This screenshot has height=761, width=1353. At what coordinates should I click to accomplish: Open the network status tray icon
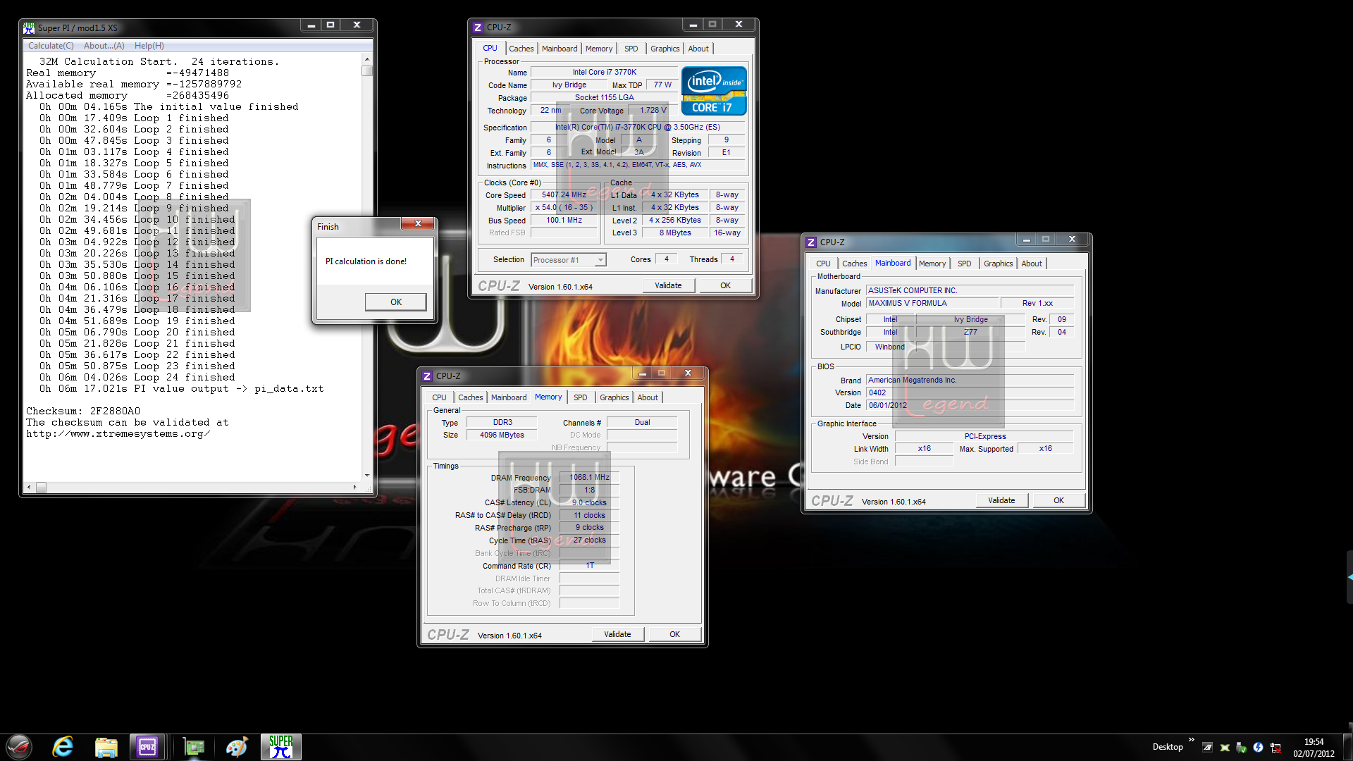coord(1275,748)
